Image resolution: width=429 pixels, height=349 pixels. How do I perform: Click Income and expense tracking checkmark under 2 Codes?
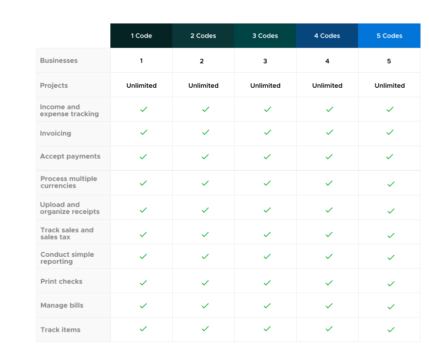[205, 109]
